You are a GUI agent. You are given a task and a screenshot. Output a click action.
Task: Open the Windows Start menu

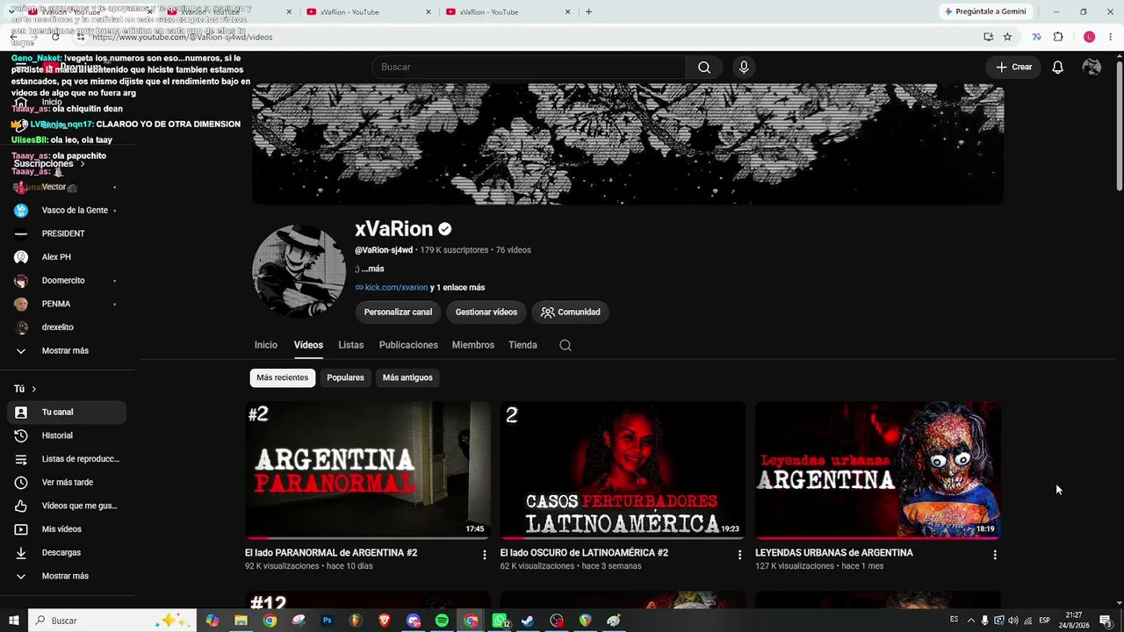[x=14, y=621]
